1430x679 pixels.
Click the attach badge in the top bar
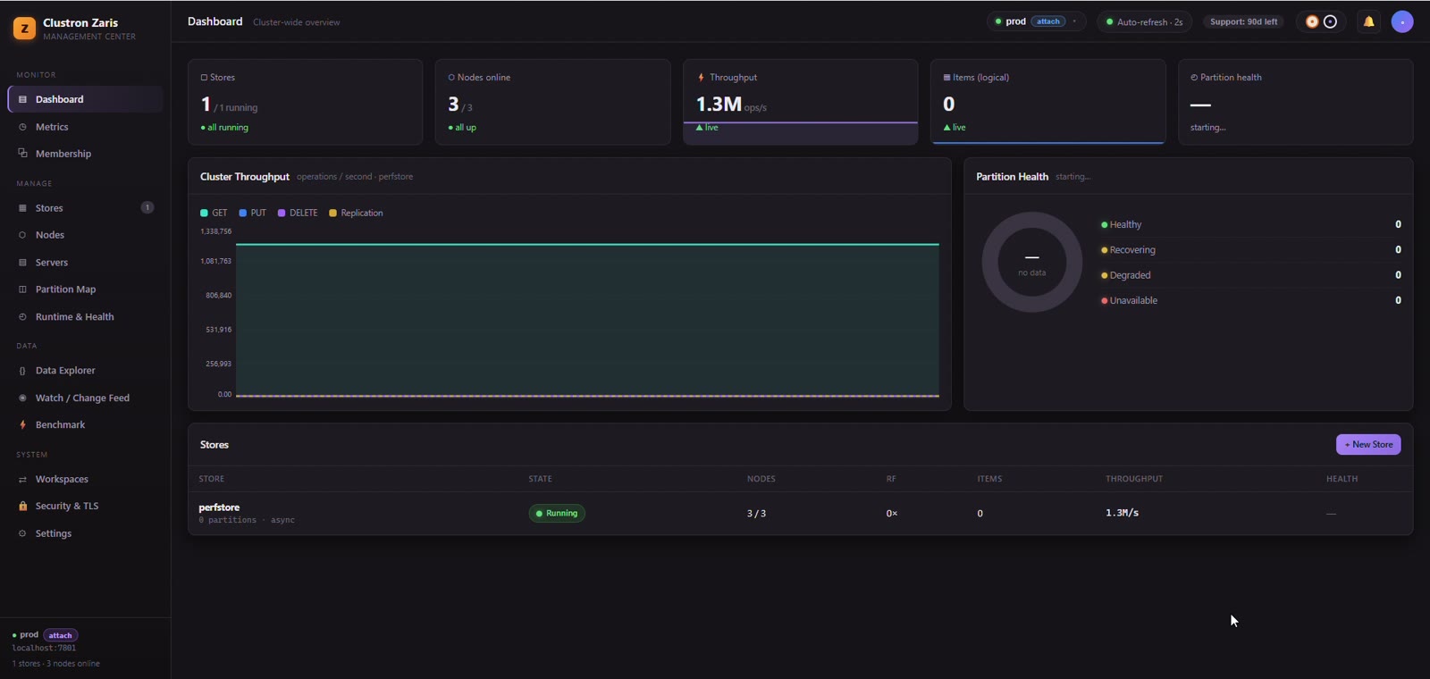(1048, 21)
